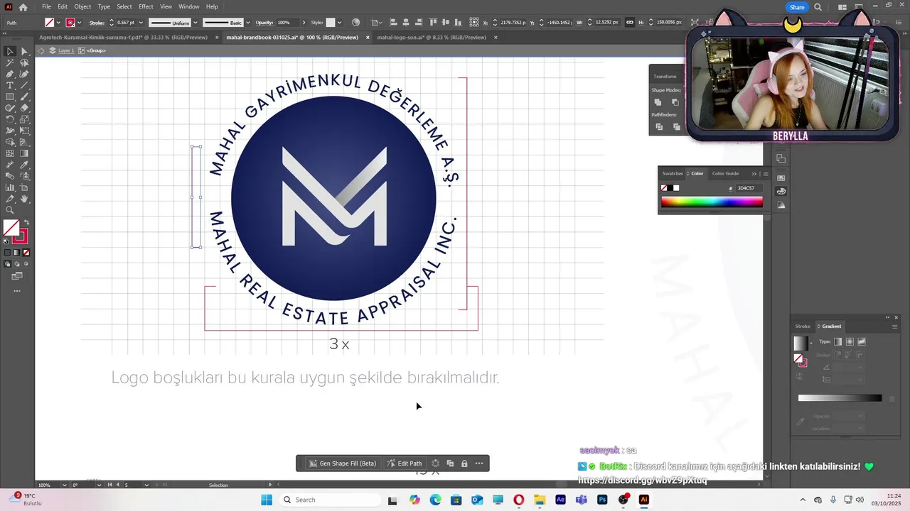Click the Illustrator Home icon

pos(23,7)
